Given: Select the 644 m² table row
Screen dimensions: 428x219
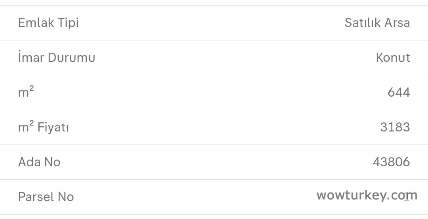Looking at the screenshot, I should coord(214,93).
